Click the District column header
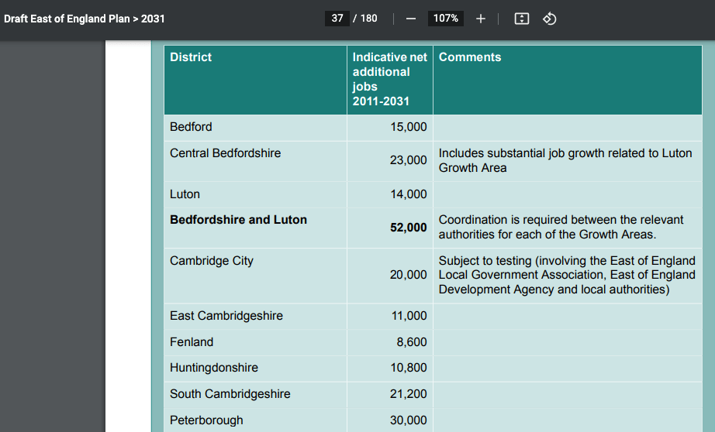Screen dimensions: 715x432 [191, 57]
